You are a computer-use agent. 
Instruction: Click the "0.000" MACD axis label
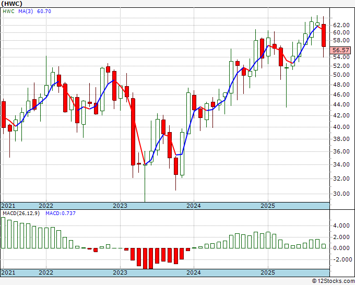(341, 248)
